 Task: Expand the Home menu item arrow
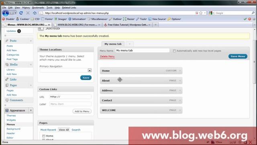coord(180,71)
